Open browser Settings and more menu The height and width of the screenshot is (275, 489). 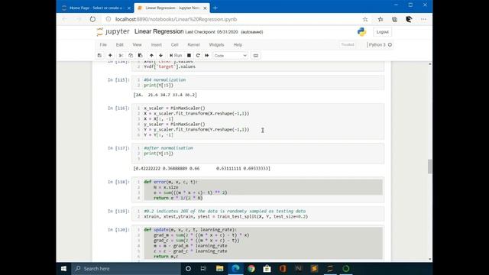coord(423,19)
